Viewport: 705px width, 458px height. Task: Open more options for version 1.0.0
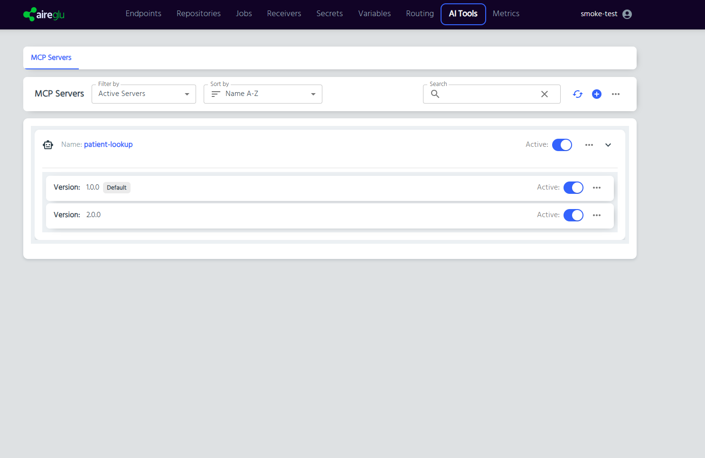click(x=597, y=188)
